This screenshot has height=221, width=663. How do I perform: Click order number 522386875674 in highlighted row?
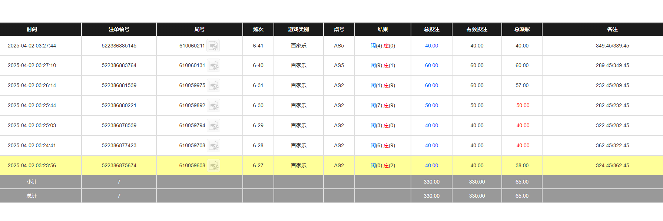pyautogui.click(x=119, y=166)
